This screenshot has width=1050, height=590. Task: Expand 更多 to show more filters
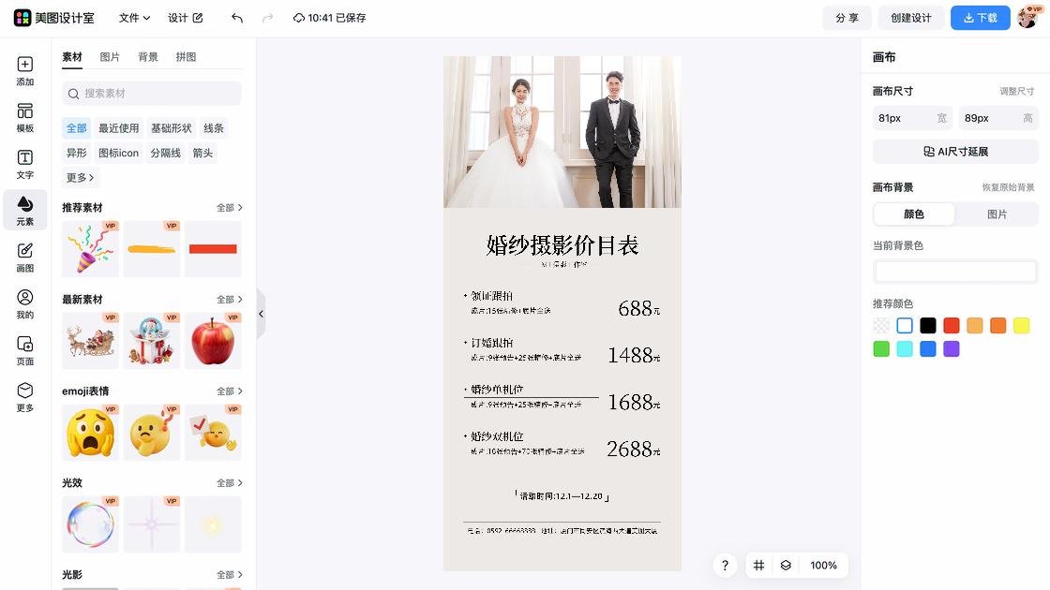[79, 177]
